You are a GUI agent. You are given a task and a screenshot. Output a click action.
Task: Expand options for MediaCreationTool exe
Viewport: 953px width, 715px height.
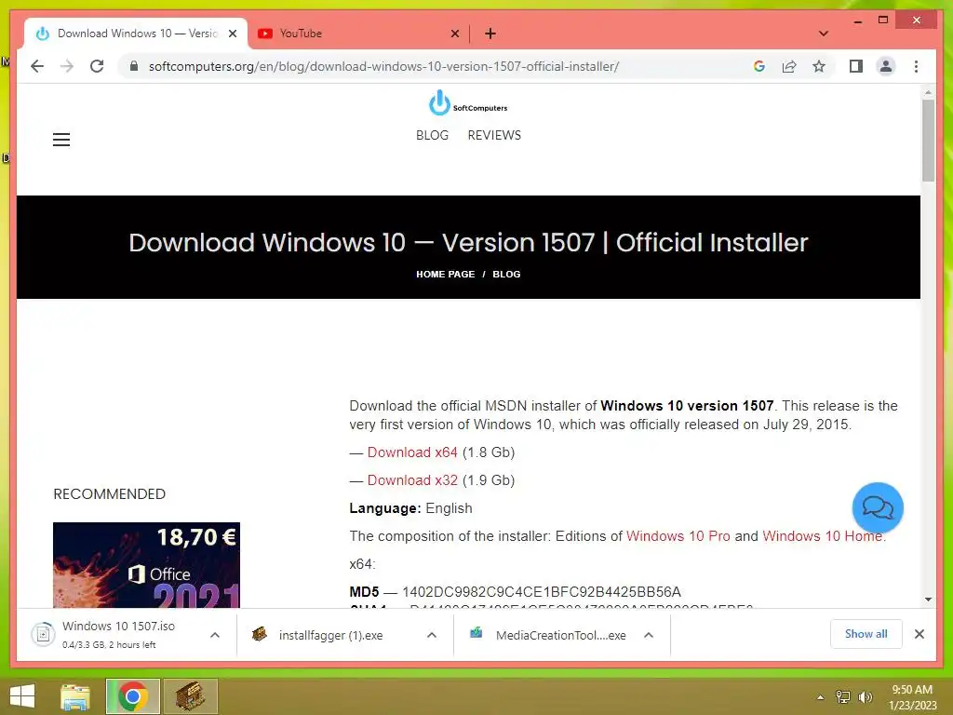coord(649,635)
